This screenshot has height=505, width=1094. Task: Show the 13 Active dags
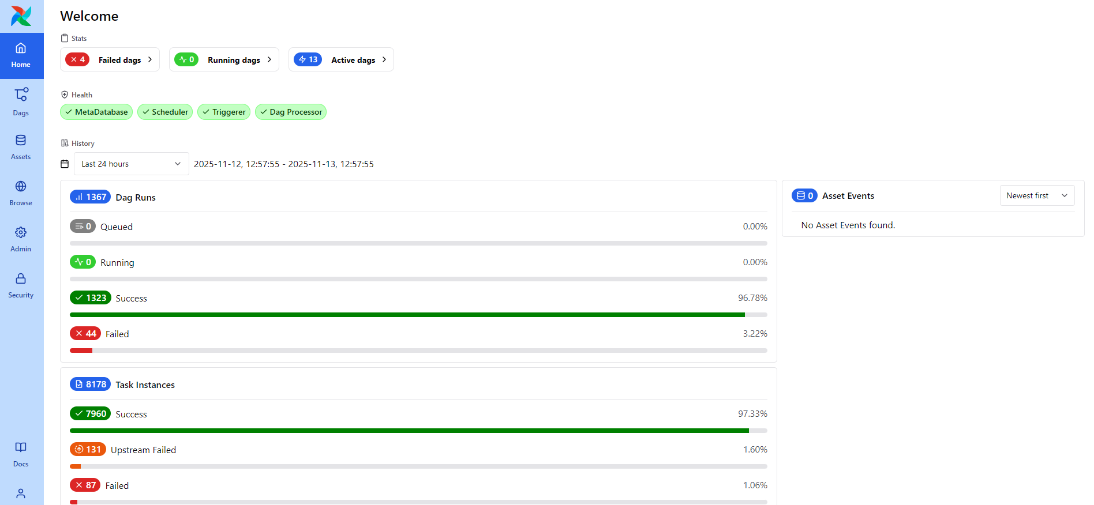tap(341, 60)
